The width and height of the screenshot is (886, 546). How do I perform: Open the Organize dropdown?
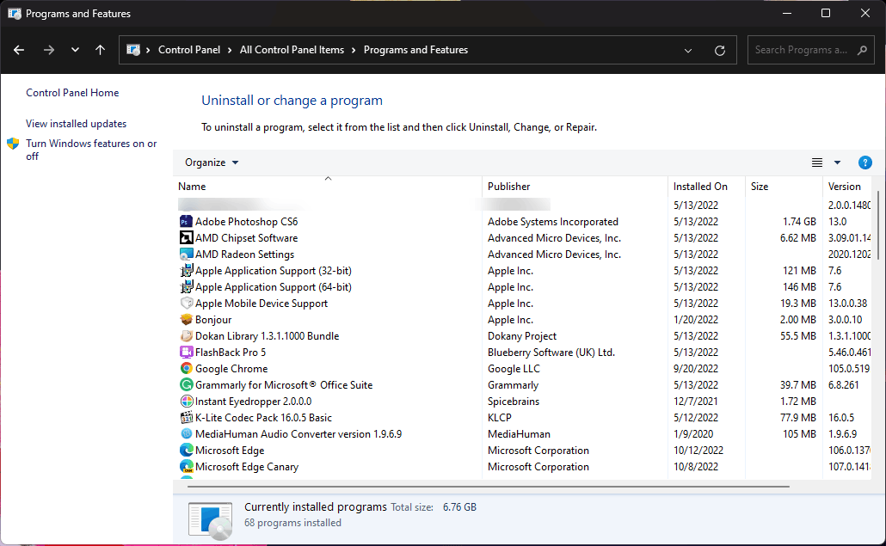[211, 162]
